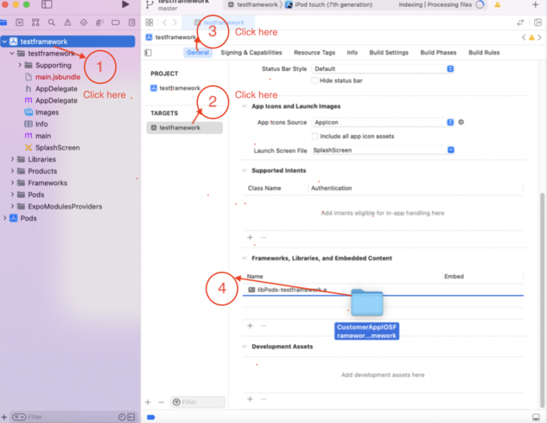Select the libPods-testframework.a library row
Screen dimensions: 547x423
pyautogui.click(x=382, y=289)
